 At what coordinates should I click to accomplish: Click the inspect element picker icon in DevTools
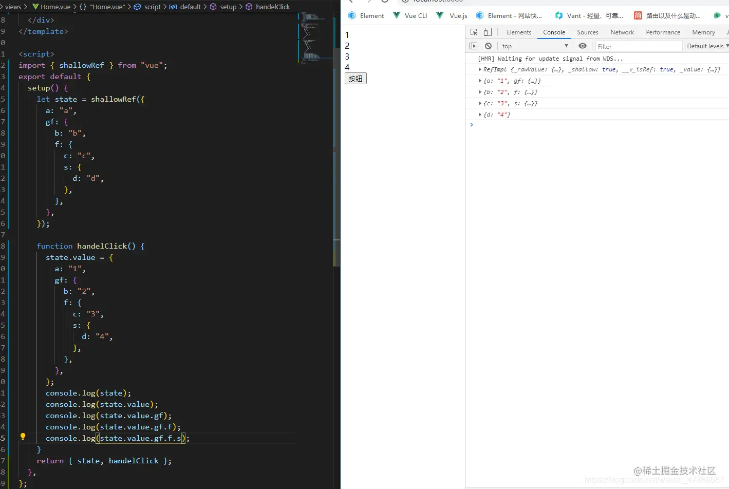[x=474, y=32]
